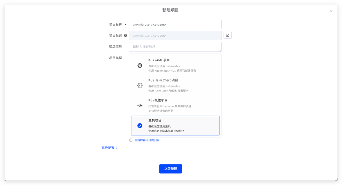Open the 支持的基础设施列表 link
The height and width of the screenshot is (185, 342).
click(x=147, y=140)
